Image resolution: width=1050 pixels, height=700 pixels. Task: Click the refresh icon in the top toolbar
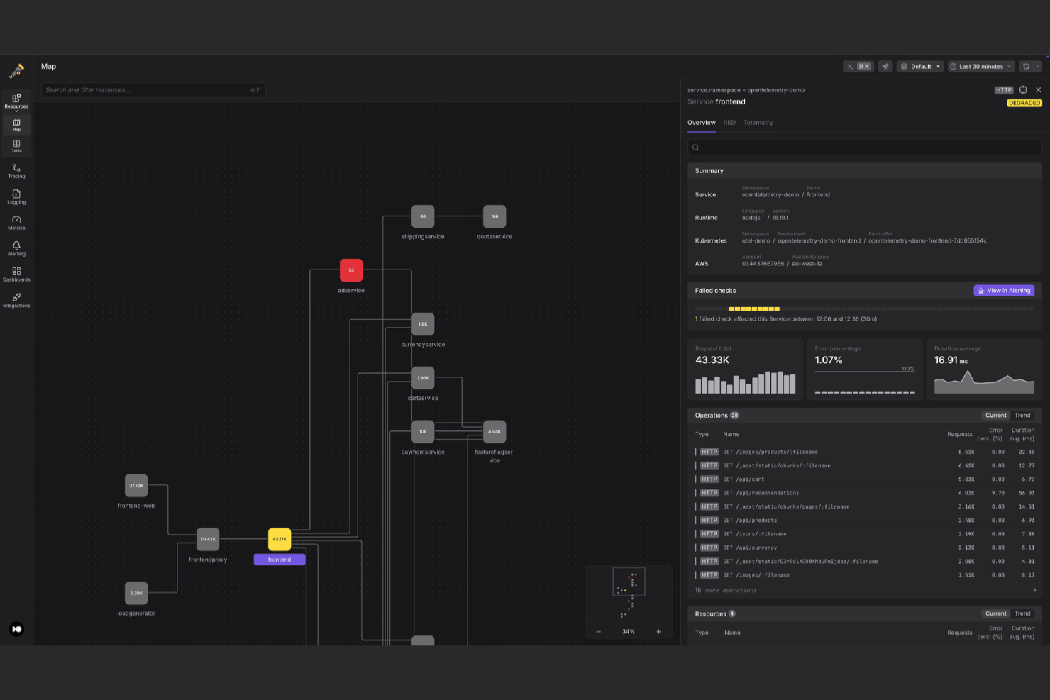(1027, 66)
